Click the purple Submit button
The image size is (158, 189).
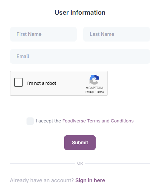pyautogui.click(x=80, y=142)
